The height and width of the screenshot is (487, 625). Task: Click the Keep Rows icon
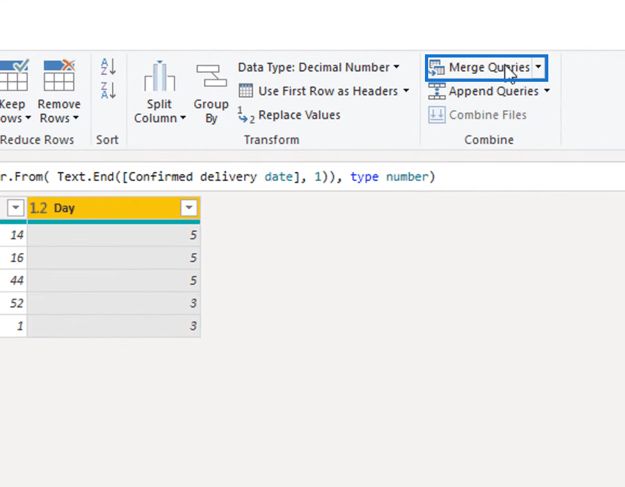point(14,75)
